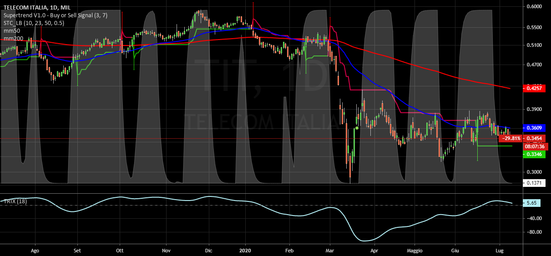Screen dimensions: 551x256
Task: Click the 0.3900 price axis label
Action: tap(533, 110)
